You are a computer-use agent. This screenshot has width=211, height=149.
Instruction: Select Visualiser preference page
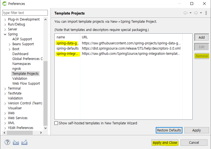(15, 108)
